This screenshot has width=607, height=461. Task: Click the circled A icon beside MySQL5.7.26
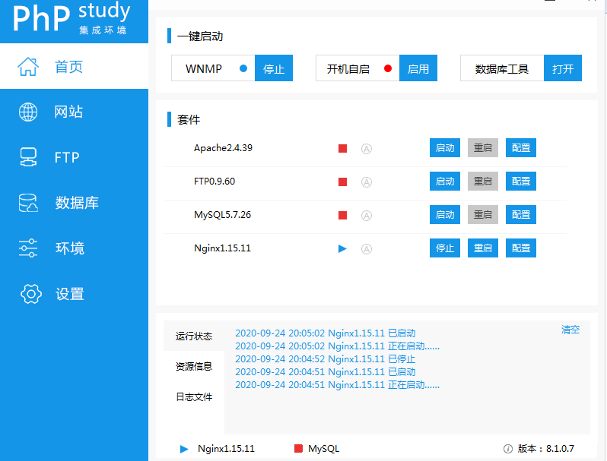tap(366, 216)
